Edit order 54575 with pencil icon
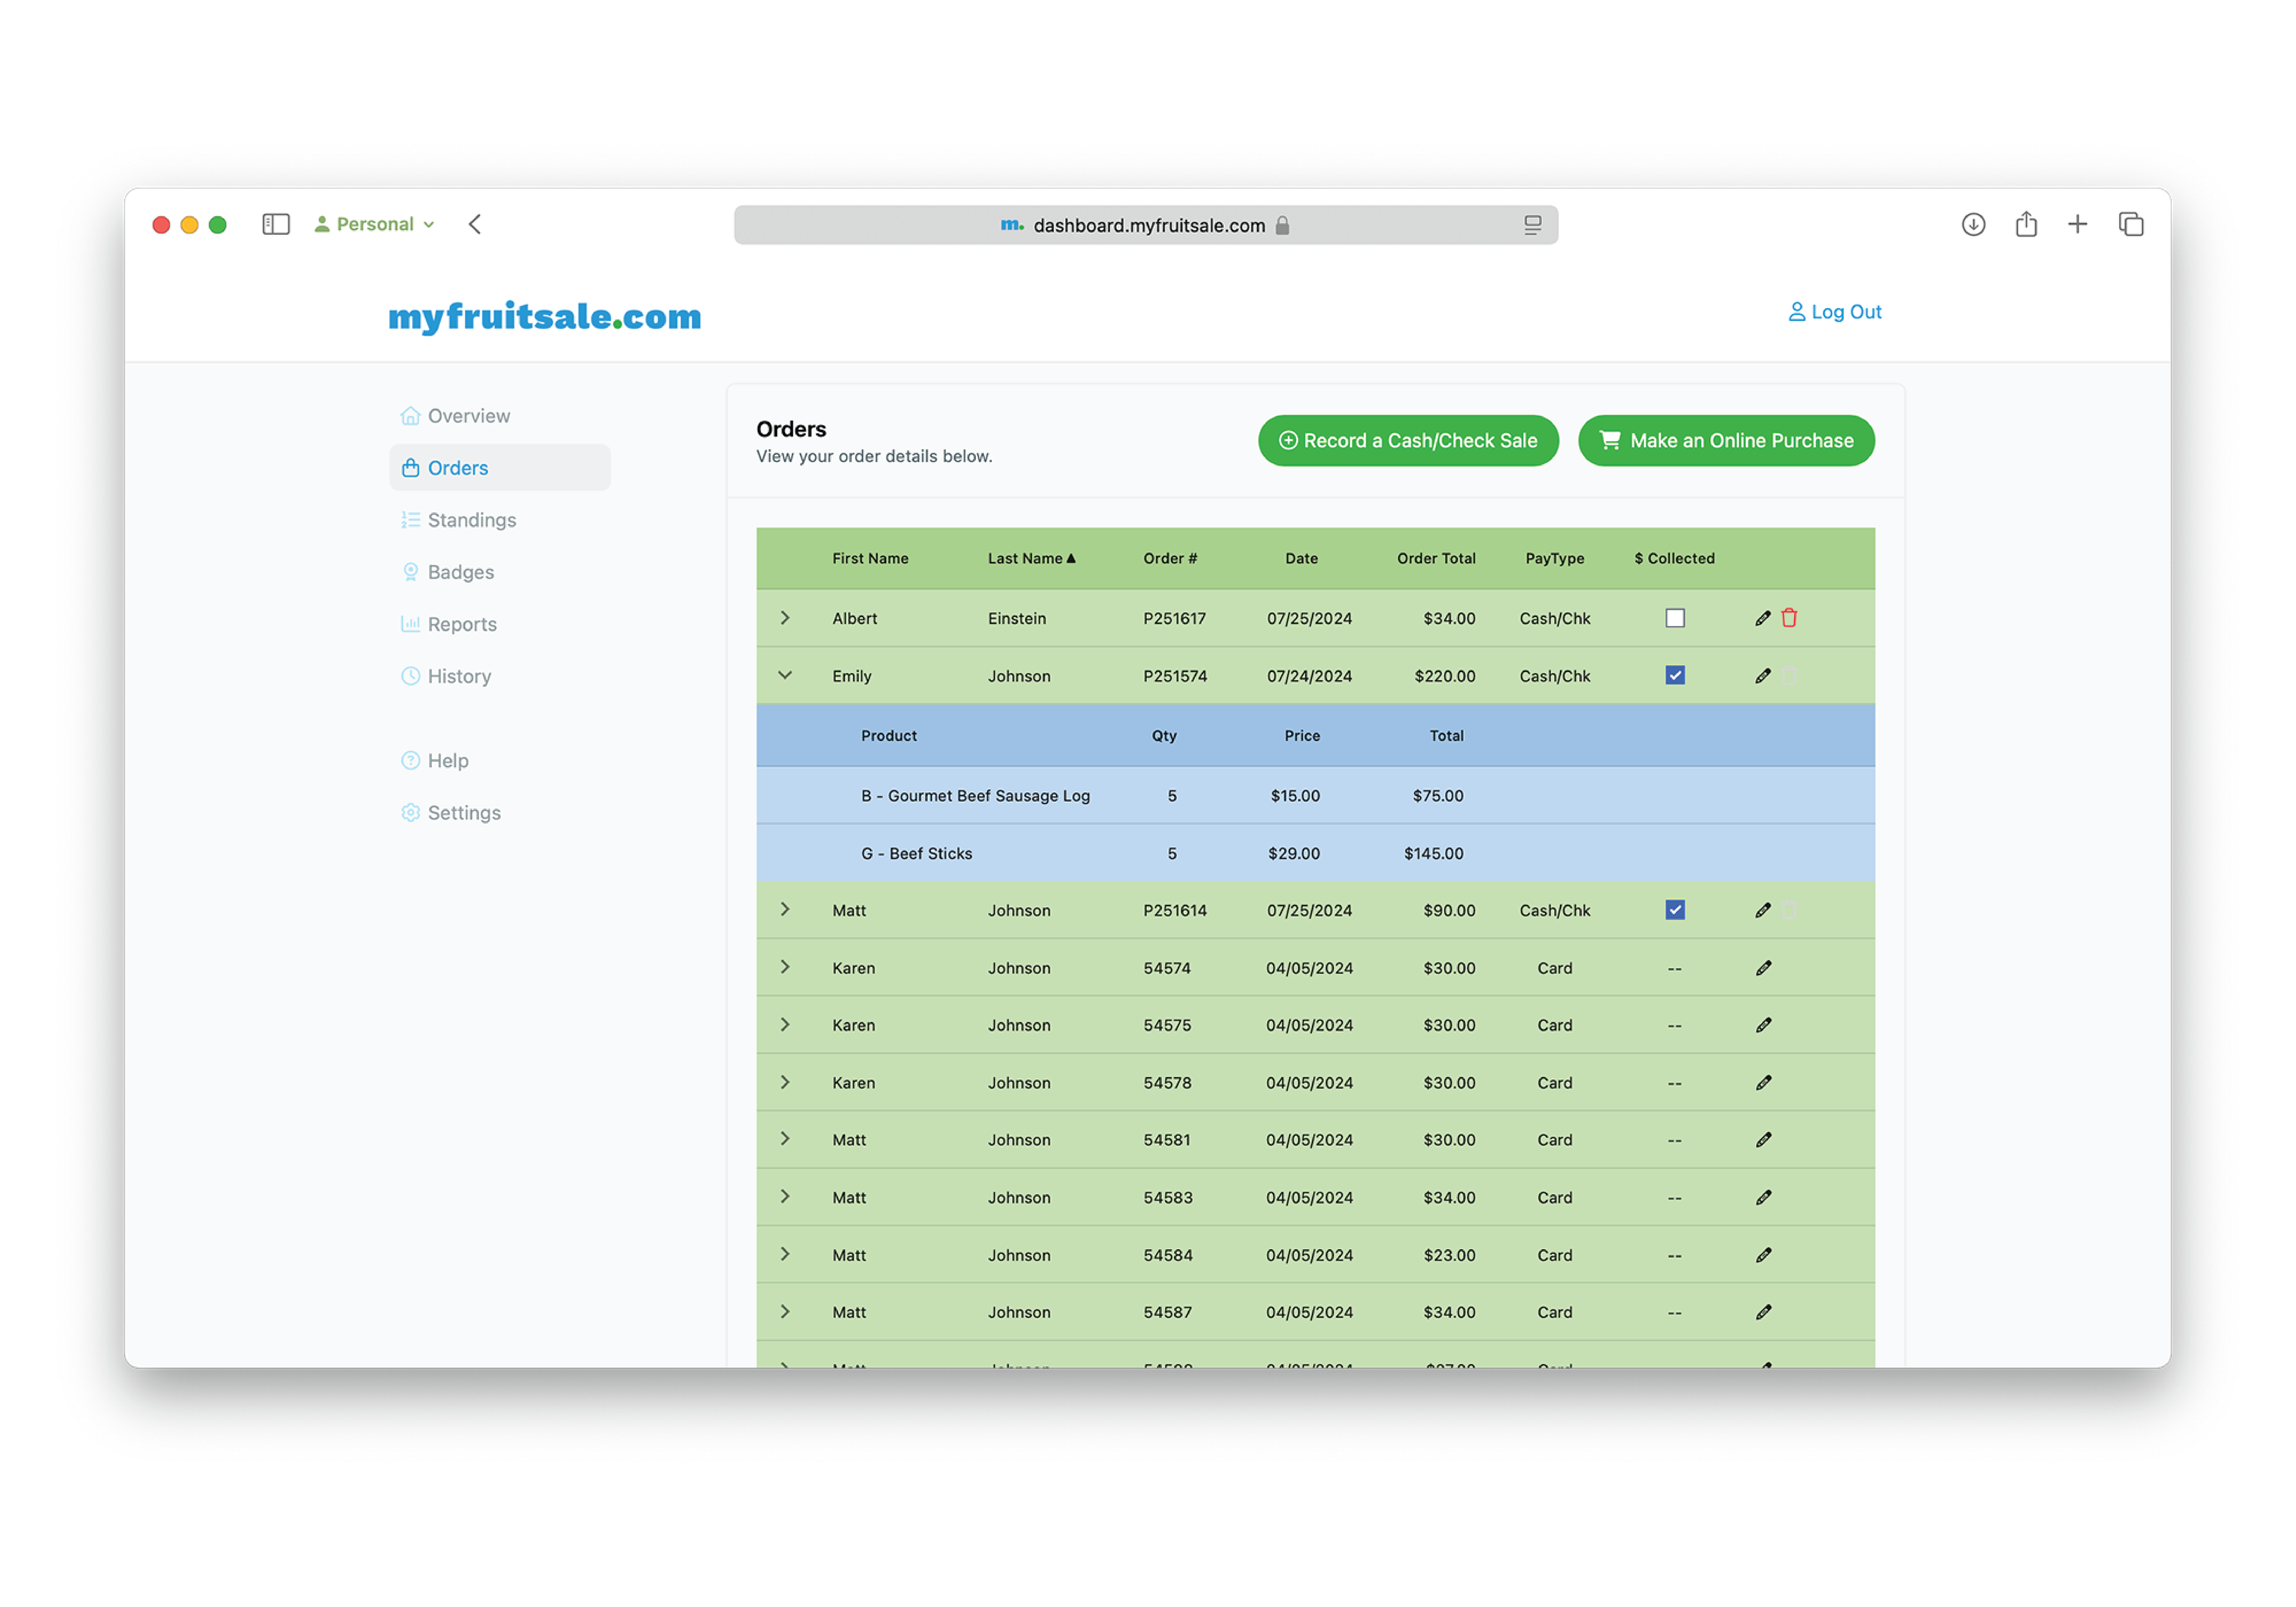 click(1763, 1024)
